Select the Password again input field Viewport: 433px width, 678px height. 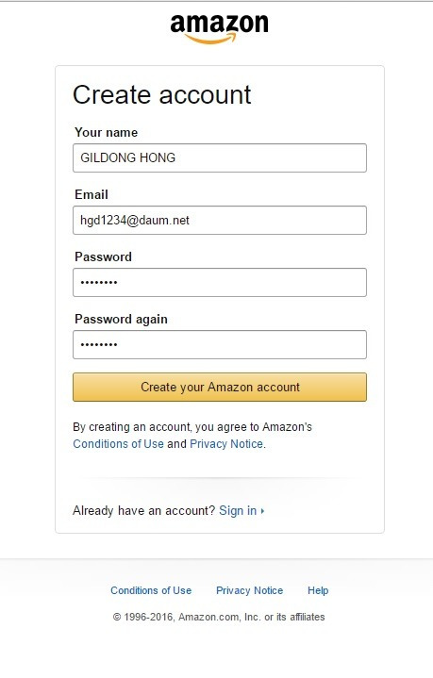220,344
